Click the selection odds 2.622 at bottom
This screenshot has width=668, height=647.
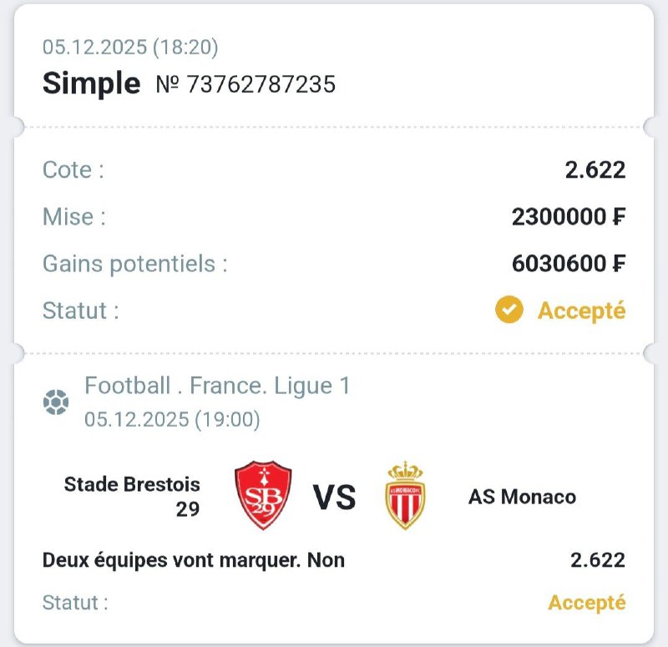pyautogui.click(x=598, y=559)
